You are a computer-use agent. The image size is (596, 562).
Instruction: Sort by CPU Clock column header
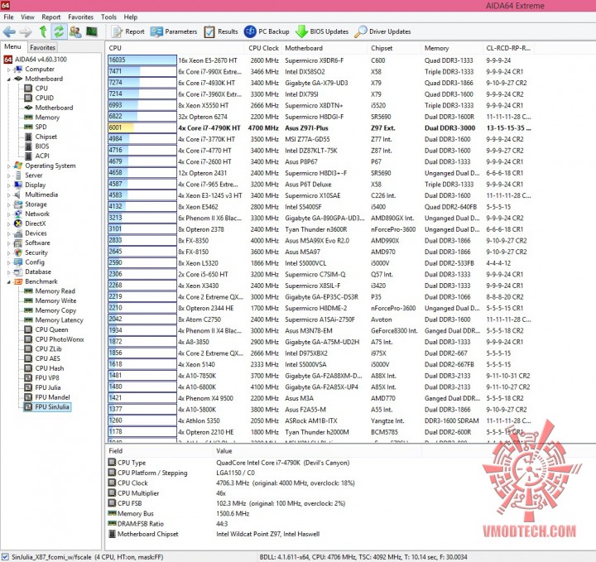click(x=263, y=48)
